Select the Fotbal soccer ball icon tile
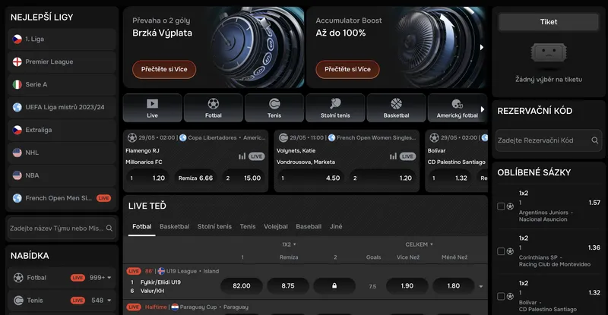The width and height of the screenshot is (608, 315). (x=213, y=108)
